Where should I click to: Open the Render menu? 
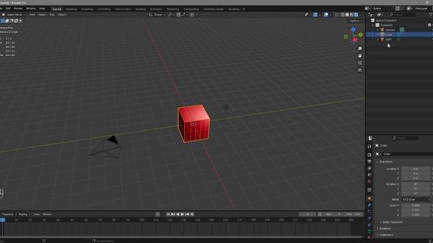pos(18,9)
